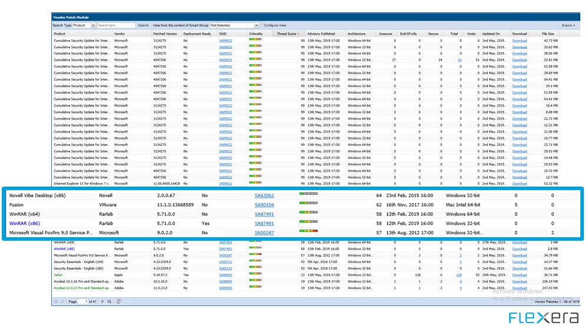Click the 247.03 MB file size cell
588x329 pixels.
pyautogui.click(x=550, y=288)
